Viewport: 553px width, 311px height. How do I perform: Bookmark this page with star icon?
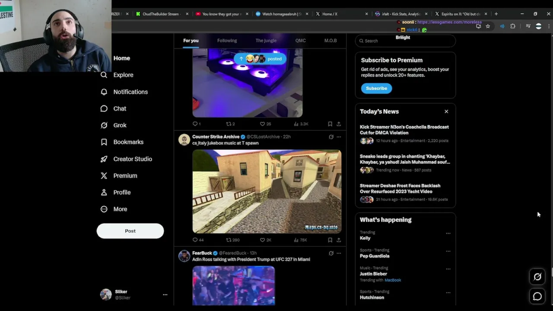pyautogui.click(x=488, y=26)
